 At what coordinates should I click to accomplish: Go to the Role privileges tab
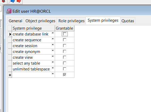pos(72,21)
